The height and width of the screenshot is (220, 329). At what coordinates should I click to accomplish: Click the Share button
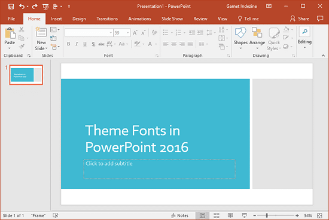point(300,19)
